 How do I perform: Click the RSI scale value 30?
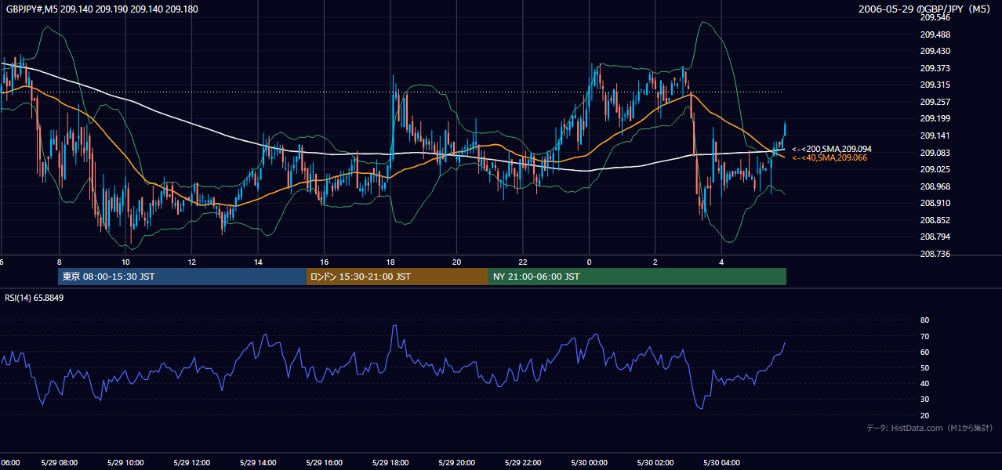(924, 399)
